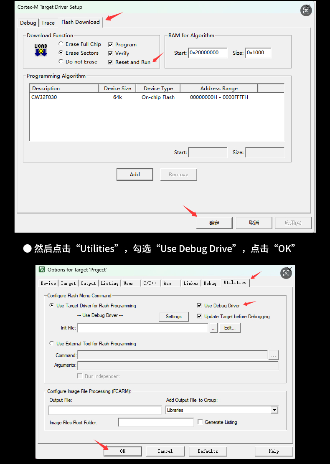
Task: Open the Utilities tab
Action: [235, 283]
